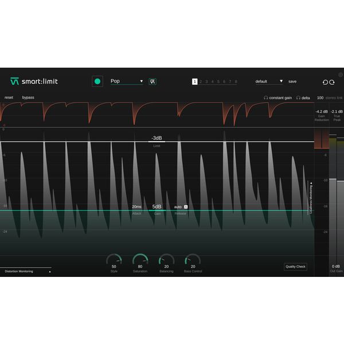Screen dimensions: 344x344
Task: Open the settings gear icon
Action: [x=341, y=75]
